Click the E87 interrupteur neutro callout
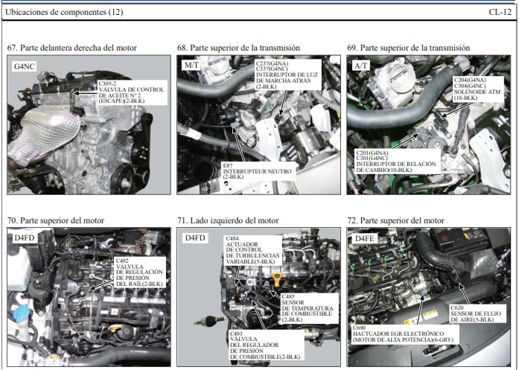 tap(258, 171)
